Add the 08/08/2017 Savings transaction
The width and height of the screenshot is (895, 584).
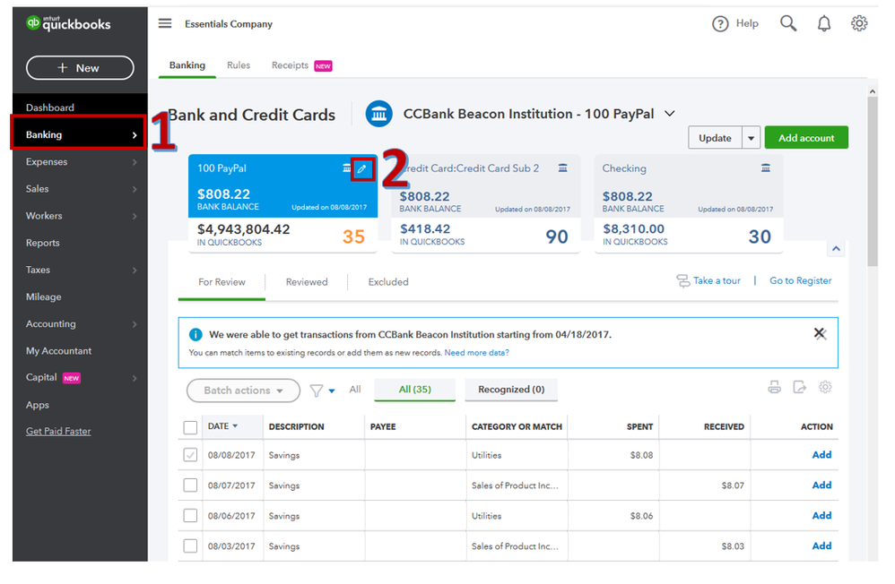pyautogui.click(x=821, y=454)
